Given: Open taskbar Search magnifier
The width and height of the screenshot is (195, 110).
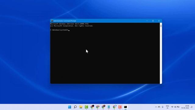Looking at the screenshot, I should tap(75, 107).
